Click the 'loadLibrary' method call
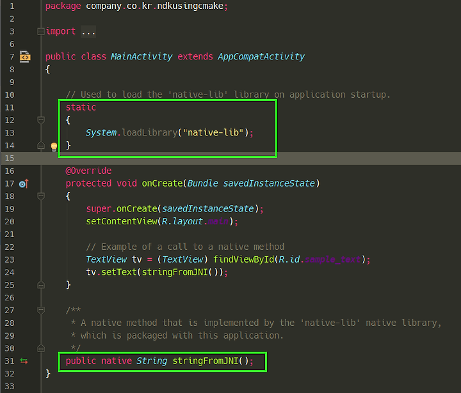This screenshot has height=393, width=461. [x=149, y=133]
